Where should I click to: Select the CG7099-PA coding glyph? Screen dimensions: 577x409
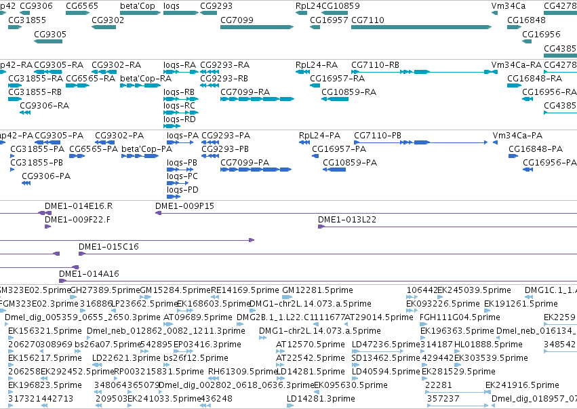click(256, 170)
